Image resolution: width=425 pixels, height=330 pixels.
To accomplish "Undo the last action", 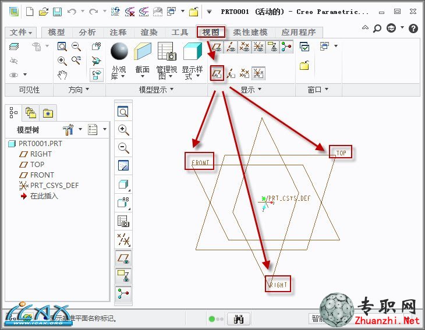I will [72, 12].
